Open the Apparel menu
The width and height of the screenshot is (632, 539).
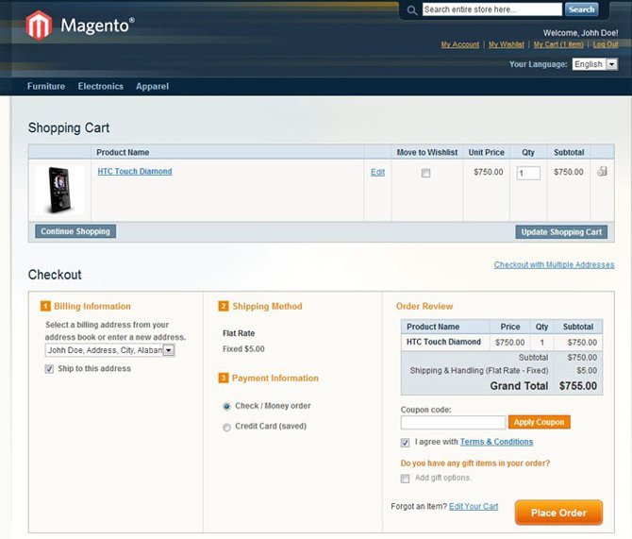pyautogui.click(x=153, y=86)
